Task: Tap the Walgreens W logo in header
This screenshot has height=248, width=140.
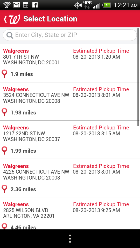Action: coord(15,19)
